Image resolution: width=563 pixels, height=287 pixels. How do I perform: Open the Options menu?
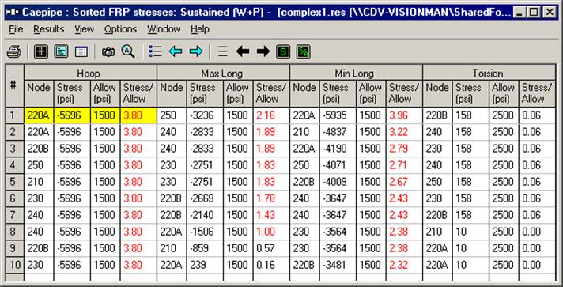(120, 29)
